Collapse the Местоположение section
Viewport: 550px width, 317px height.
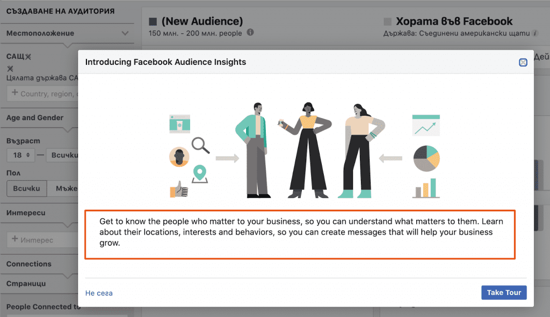point(125,33)
